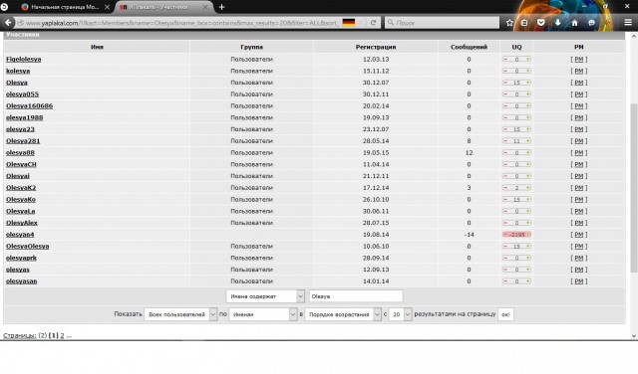Open the Firefox hamburger menu

point(628,23)
